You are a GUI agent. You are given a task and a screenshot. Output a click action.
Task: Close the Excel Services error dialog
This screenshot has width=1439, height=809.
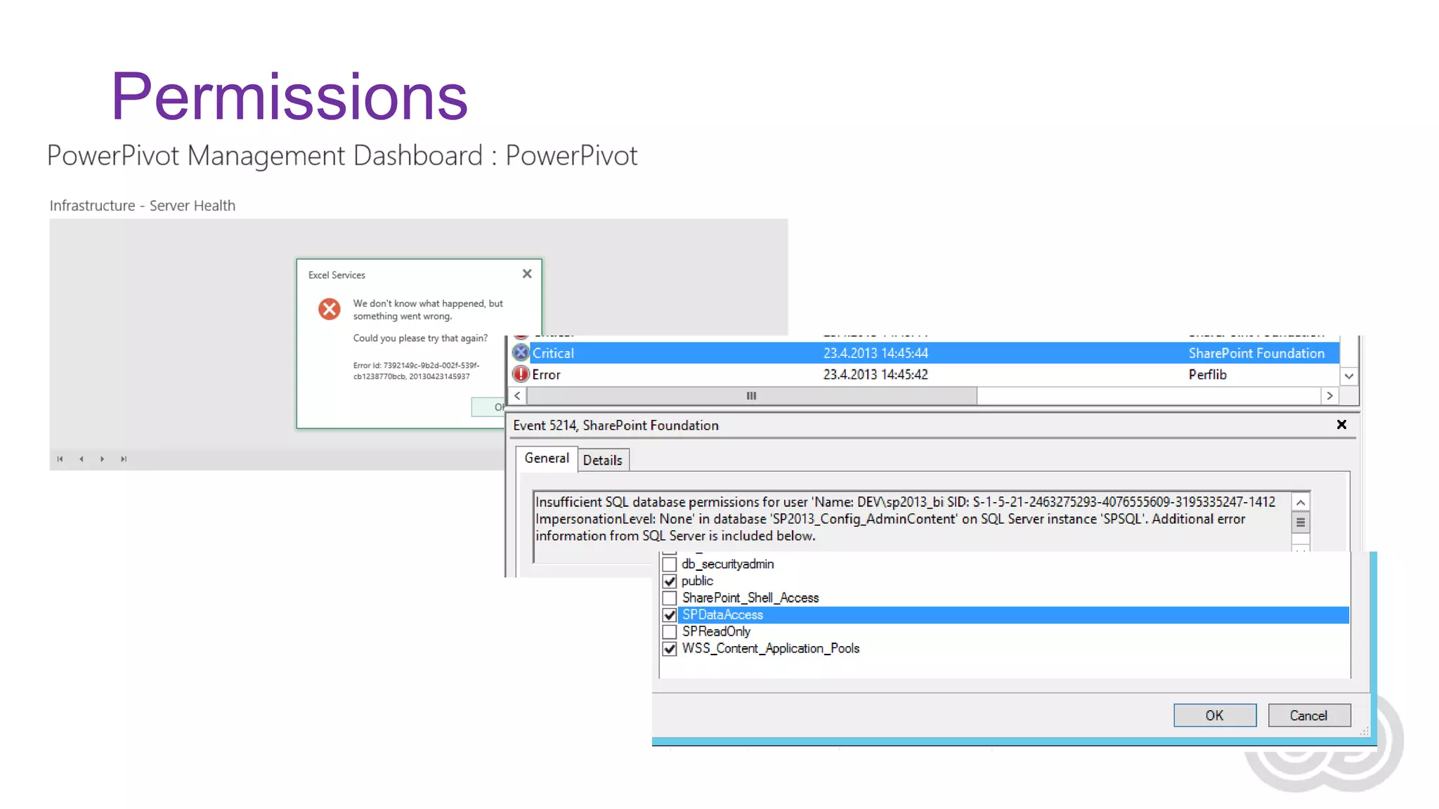(x=527, y=274)
